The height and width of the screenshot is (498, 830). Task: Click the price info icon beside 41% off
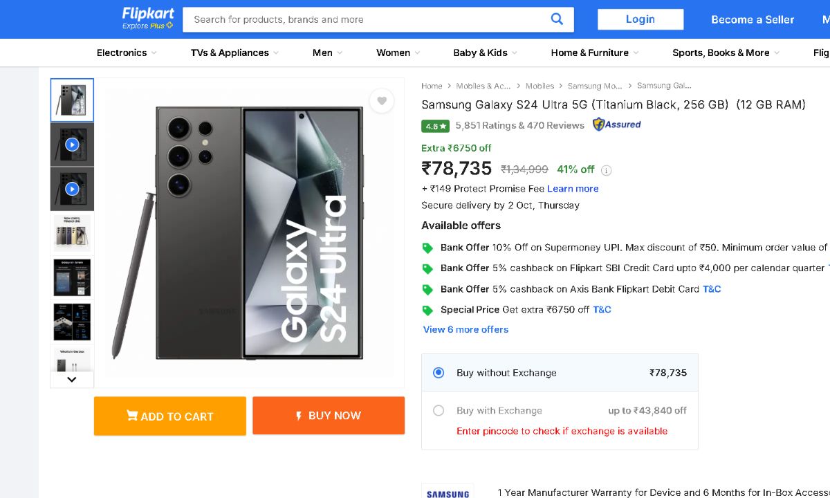[x=606, y=170]
